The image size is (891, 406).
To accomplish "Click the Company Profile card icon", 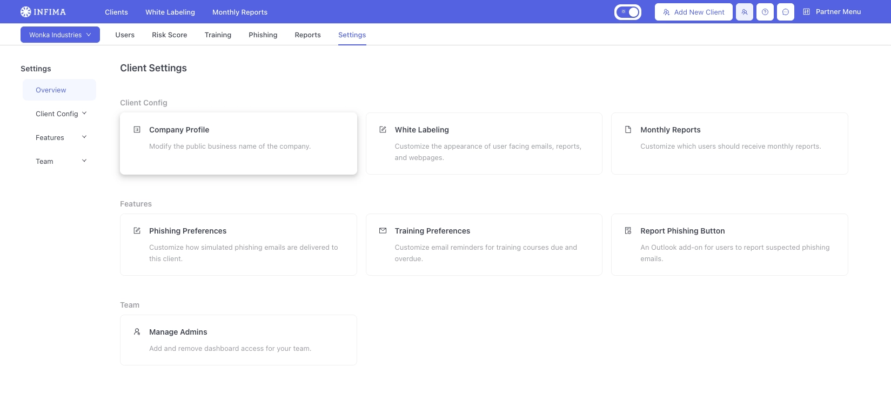I will [137, 130].
